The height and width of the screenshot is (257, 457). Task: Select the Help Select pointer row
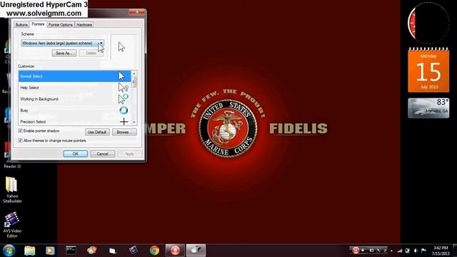(x=74, y=87)
